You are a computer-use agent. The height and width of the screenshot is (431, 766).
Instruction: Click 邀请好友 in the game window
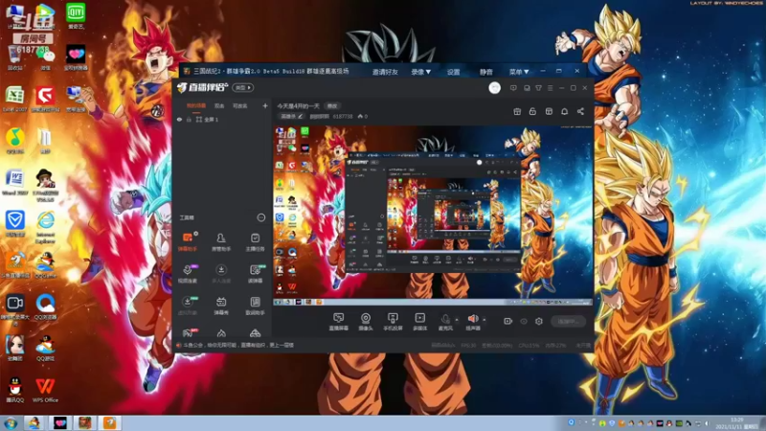385,72
